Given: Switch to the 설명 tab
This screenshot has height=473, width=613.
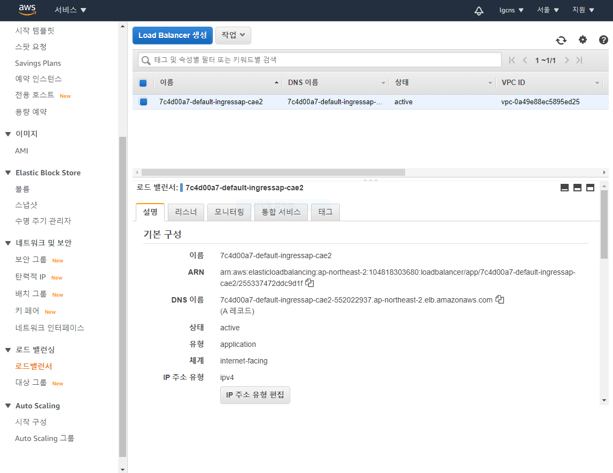Looking at the screenshot, I should tap(150, 212).
